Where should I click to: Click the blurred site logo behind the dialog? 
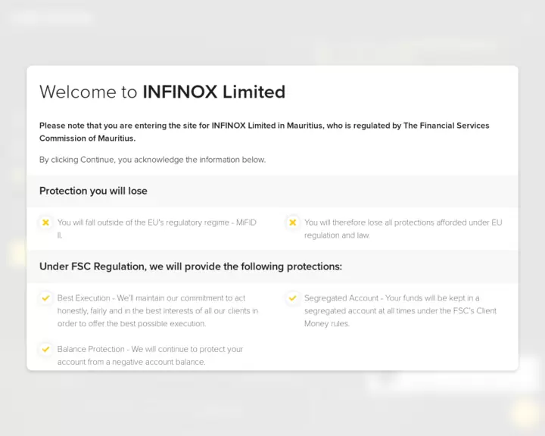tap(51, 17)
